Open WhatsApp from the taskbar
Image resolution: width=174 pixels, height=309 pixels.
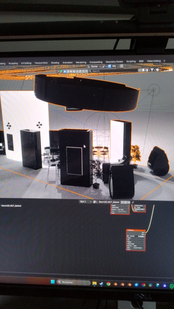point(171,285)
